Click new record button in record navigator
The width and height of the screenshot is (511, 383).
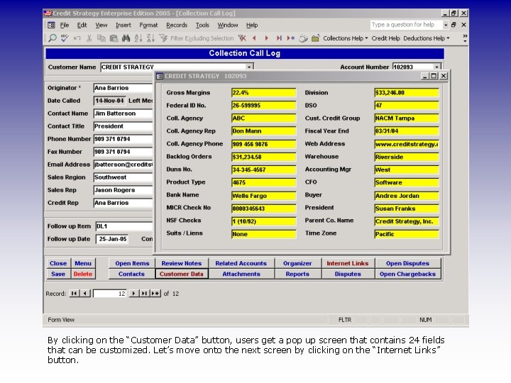[x=155, y=294]
